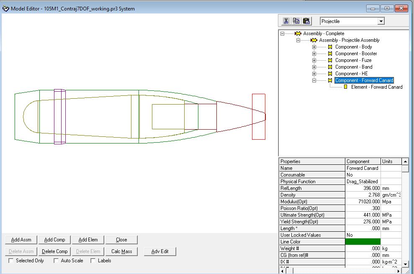Turn on the Labels checkbox
Screen dimensions: 414x274
[x=93, y=261]
